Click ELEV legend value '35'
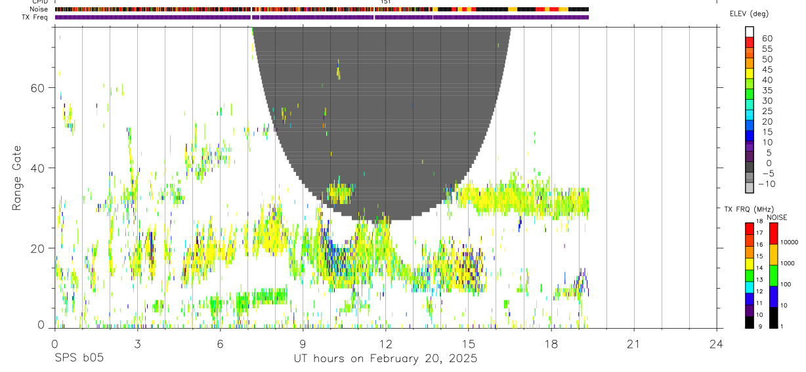This screenshot has width=806, height=372. pyautogui.click(x=767, y=91)
